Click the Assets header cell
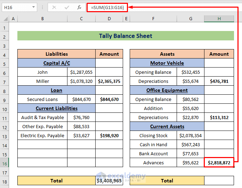242x188 pixels. (167, 54)
